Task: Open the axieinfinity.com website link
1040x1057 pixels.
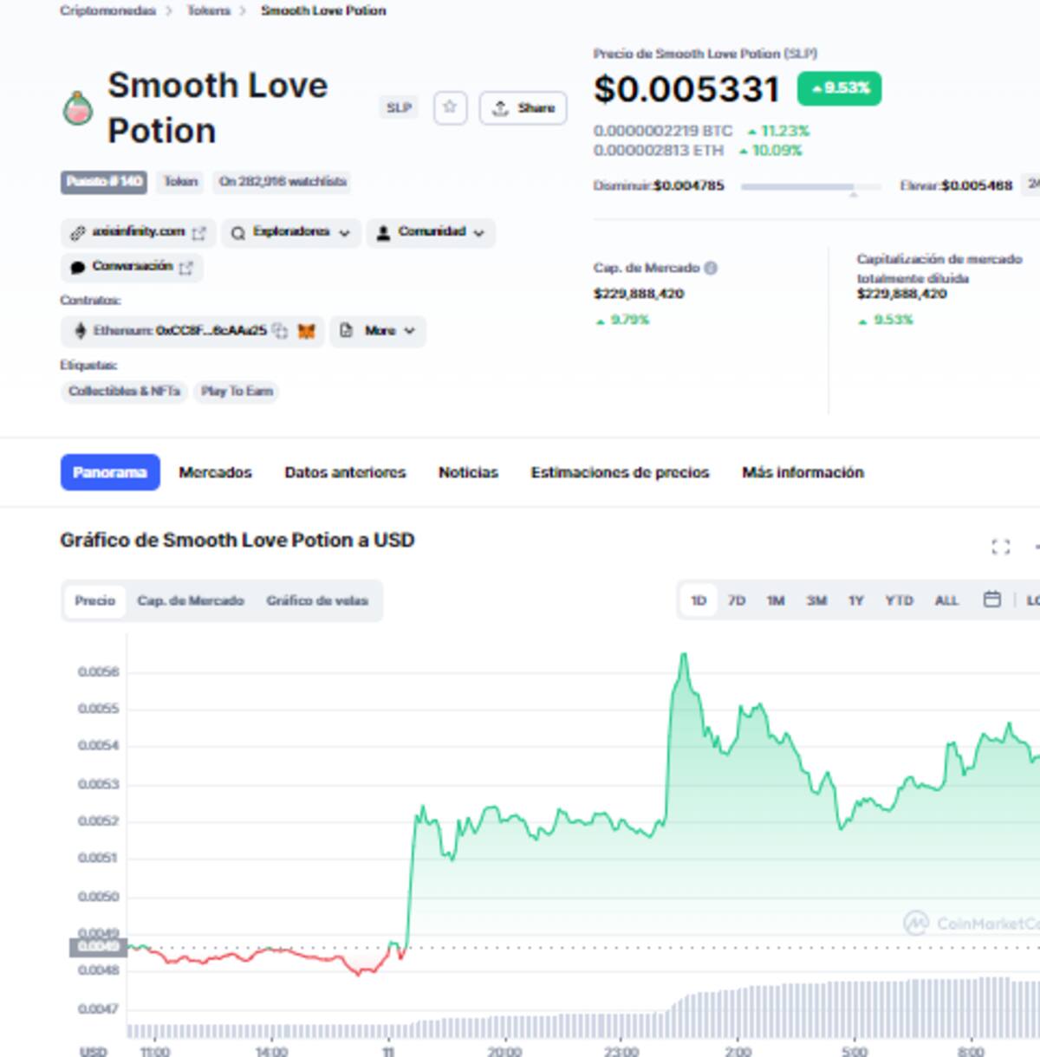Action: pyautogui.click(x=137, y=232)
